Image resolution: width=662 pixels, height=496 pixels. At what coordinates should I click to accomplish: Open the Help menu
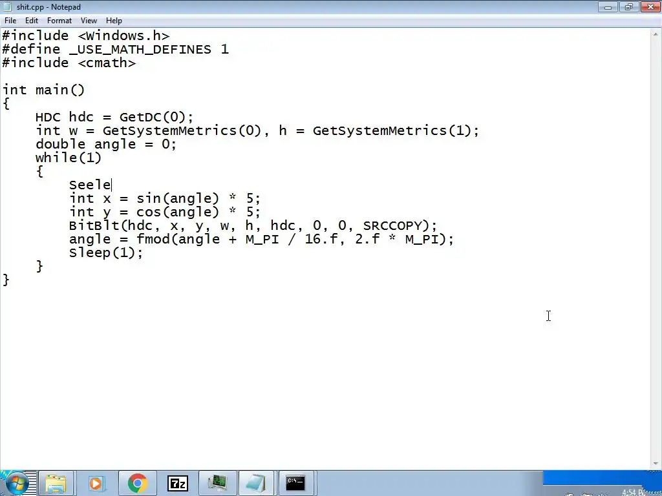(114, 20)
